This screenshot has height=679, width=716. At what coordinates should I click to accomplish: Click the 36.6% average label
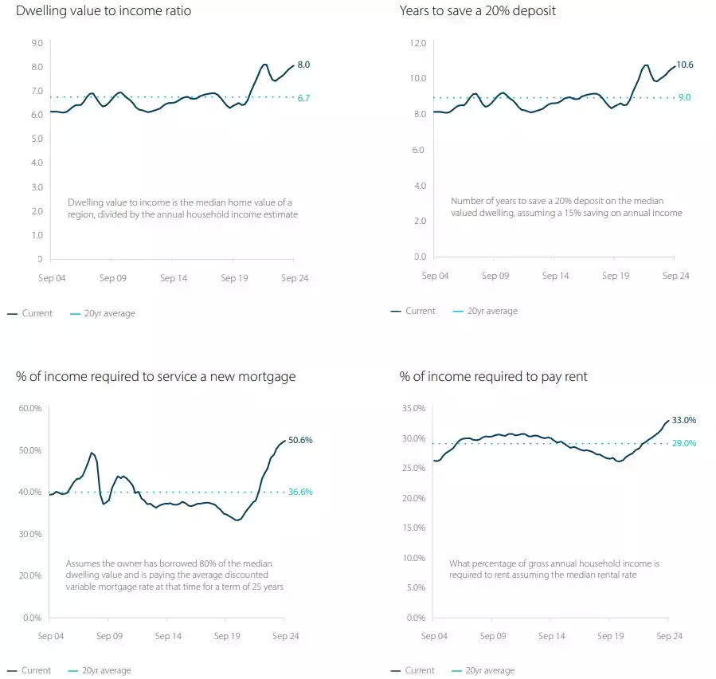(x=300, y=493)
